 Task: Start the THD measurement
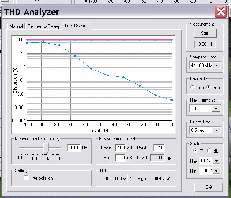point(205,33)
